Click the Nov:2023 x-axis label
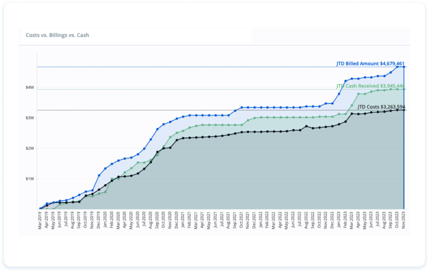Viewport: 429px width, 272px height. [x=403, y=220]
